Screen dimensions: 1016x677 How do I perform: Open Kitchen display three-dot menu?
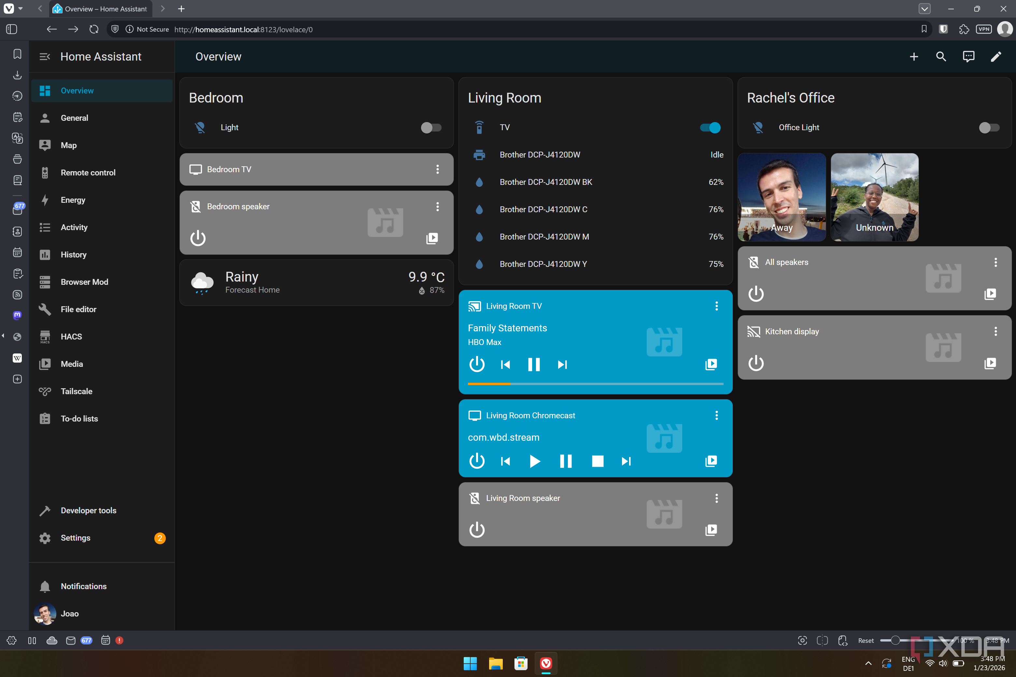tap(996, 331)
